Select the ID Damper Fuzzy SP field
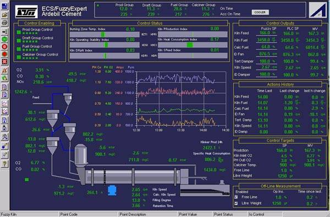The image size is (330, 217). click(266, 74)
